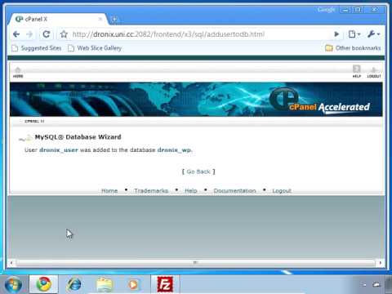392x294 pixels.
Task: Launch Internet Explorer from the taskbar
Action: 74,285
